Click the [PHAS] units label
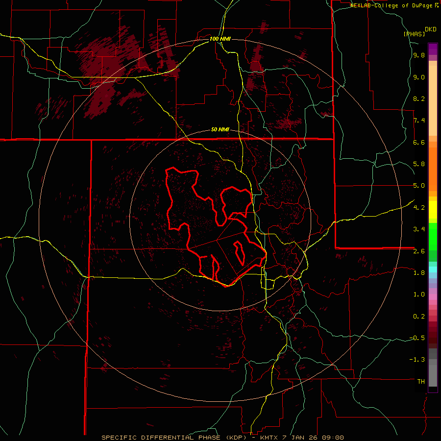Viewport: 441px width, 441px height. coord(414,34)
